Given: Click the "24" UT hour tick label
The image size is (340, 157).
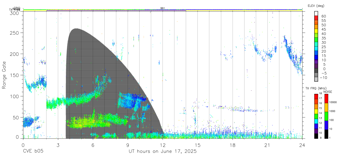Looking at the screenshot, I should click(x=302, y=145).
